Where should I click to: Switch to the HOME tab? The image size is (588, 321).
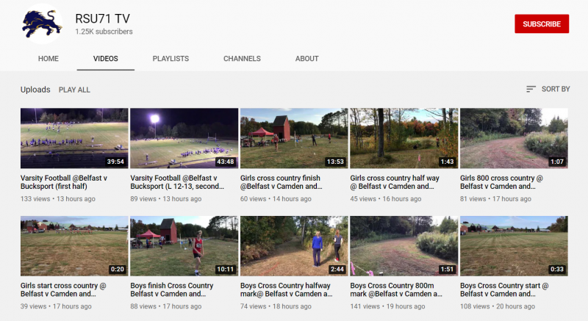click(49, 59)
